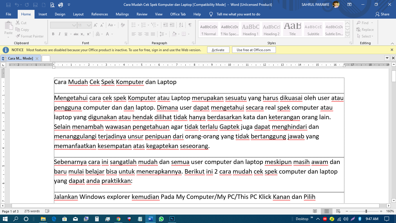Open the spelling check icon in status bar
Image resolution: width=396 pixels, height=223 pixels.
click(48, 211)
